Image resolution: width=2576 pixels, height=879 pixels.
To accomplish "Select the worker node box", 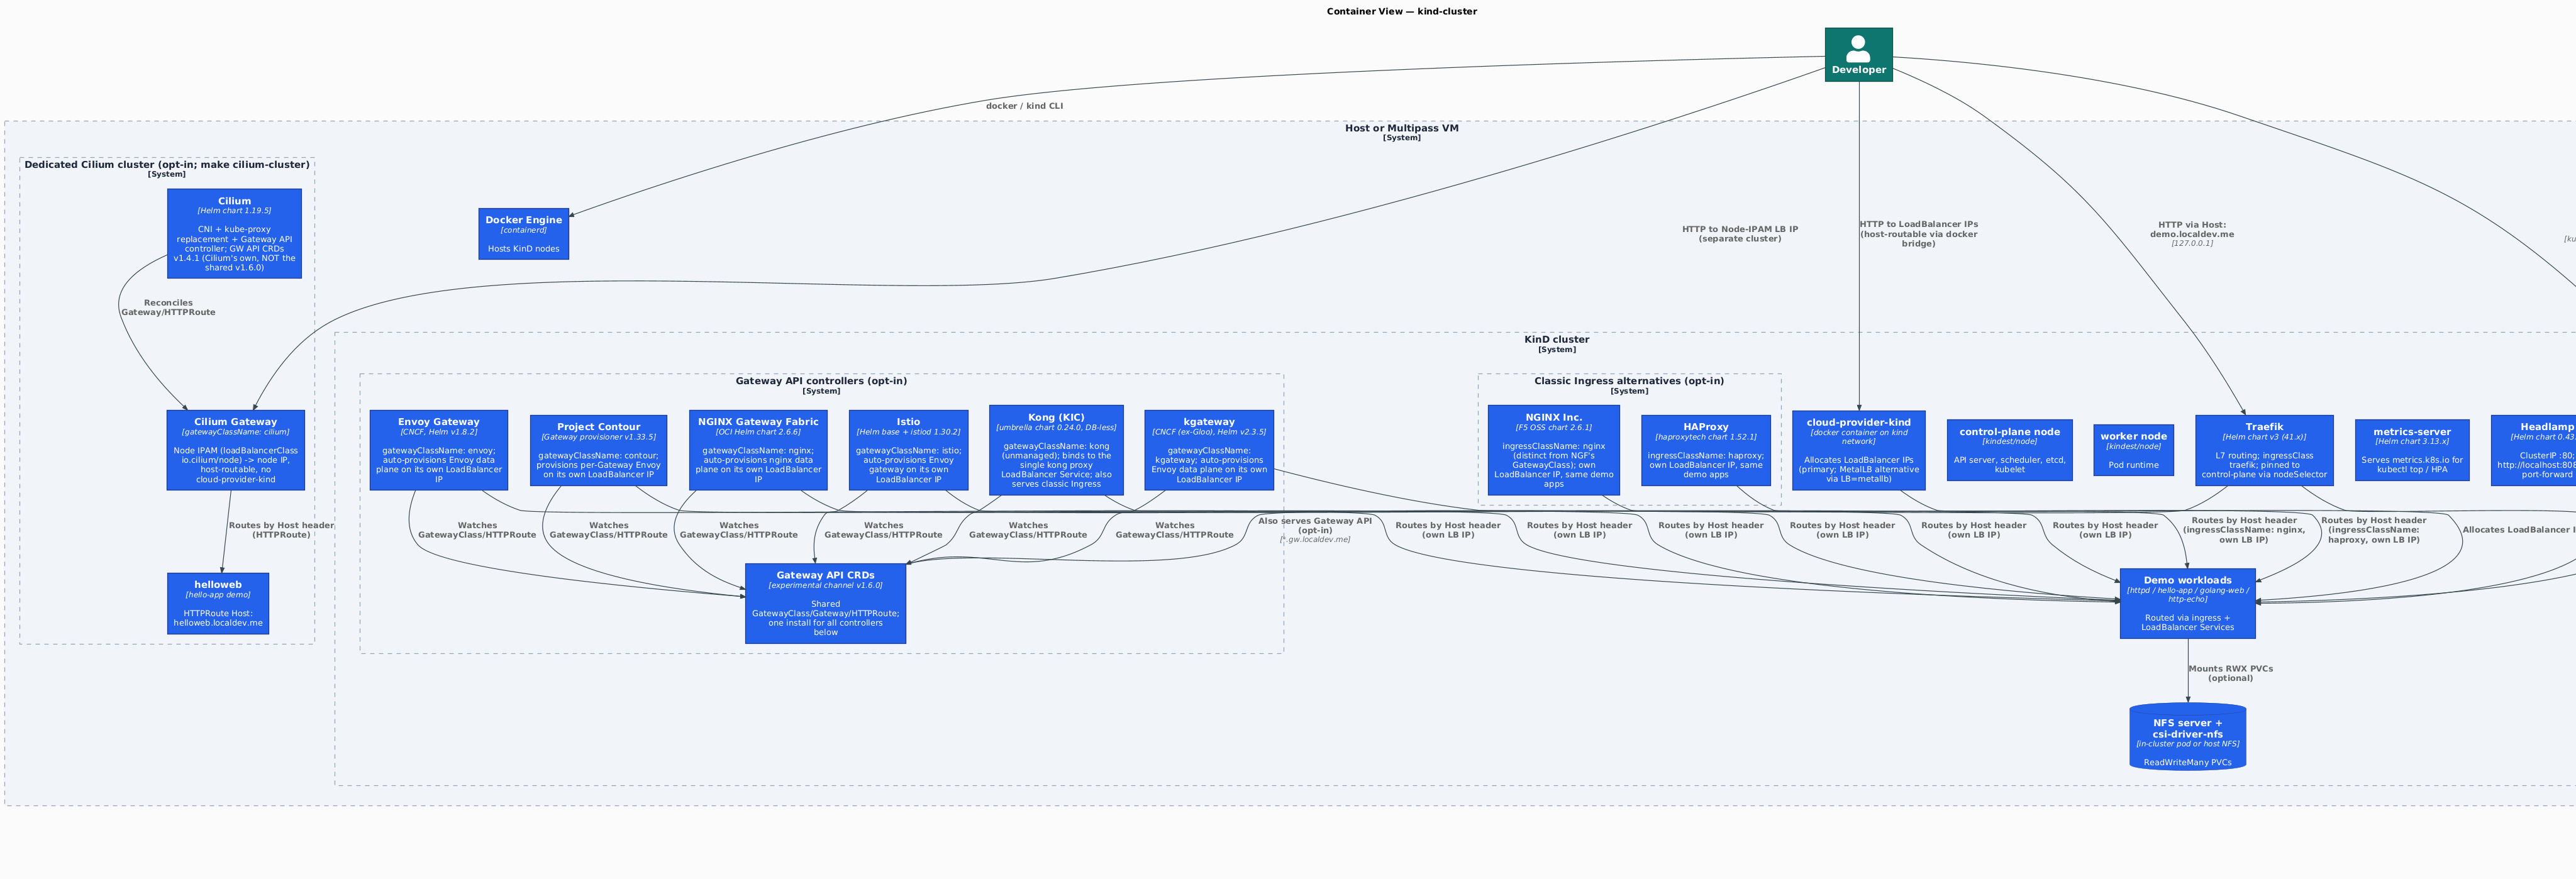I will click(x=2134, y=450).
